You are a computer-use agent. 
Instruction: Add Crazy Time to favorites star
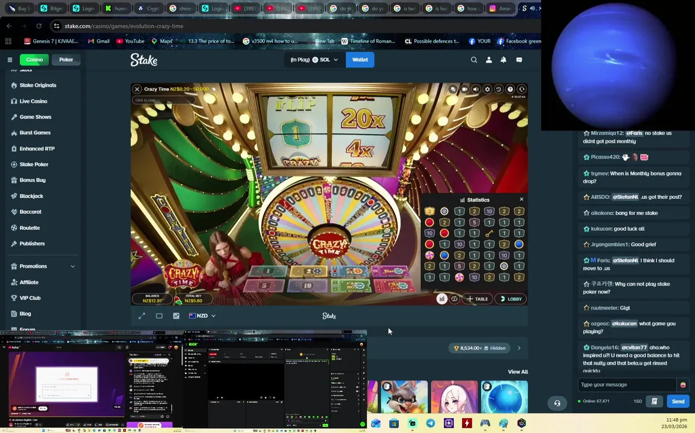[x=214, y=89]
